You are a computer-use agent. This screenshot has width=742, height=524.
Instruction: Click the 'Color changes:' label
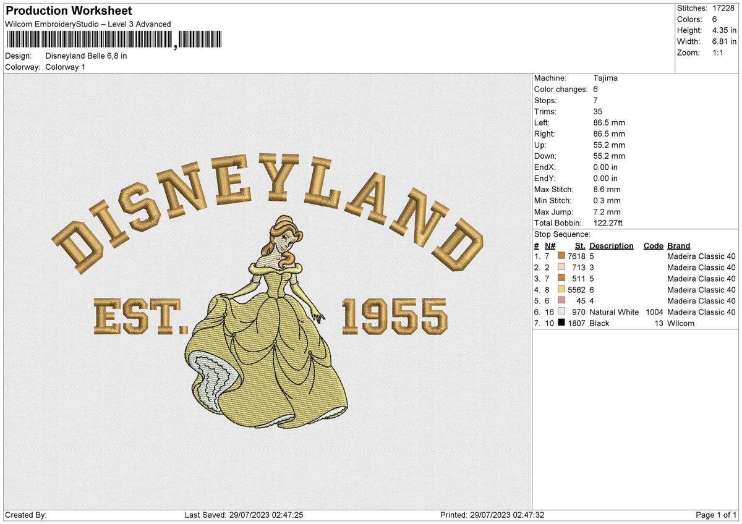click(x=561, y=89)
